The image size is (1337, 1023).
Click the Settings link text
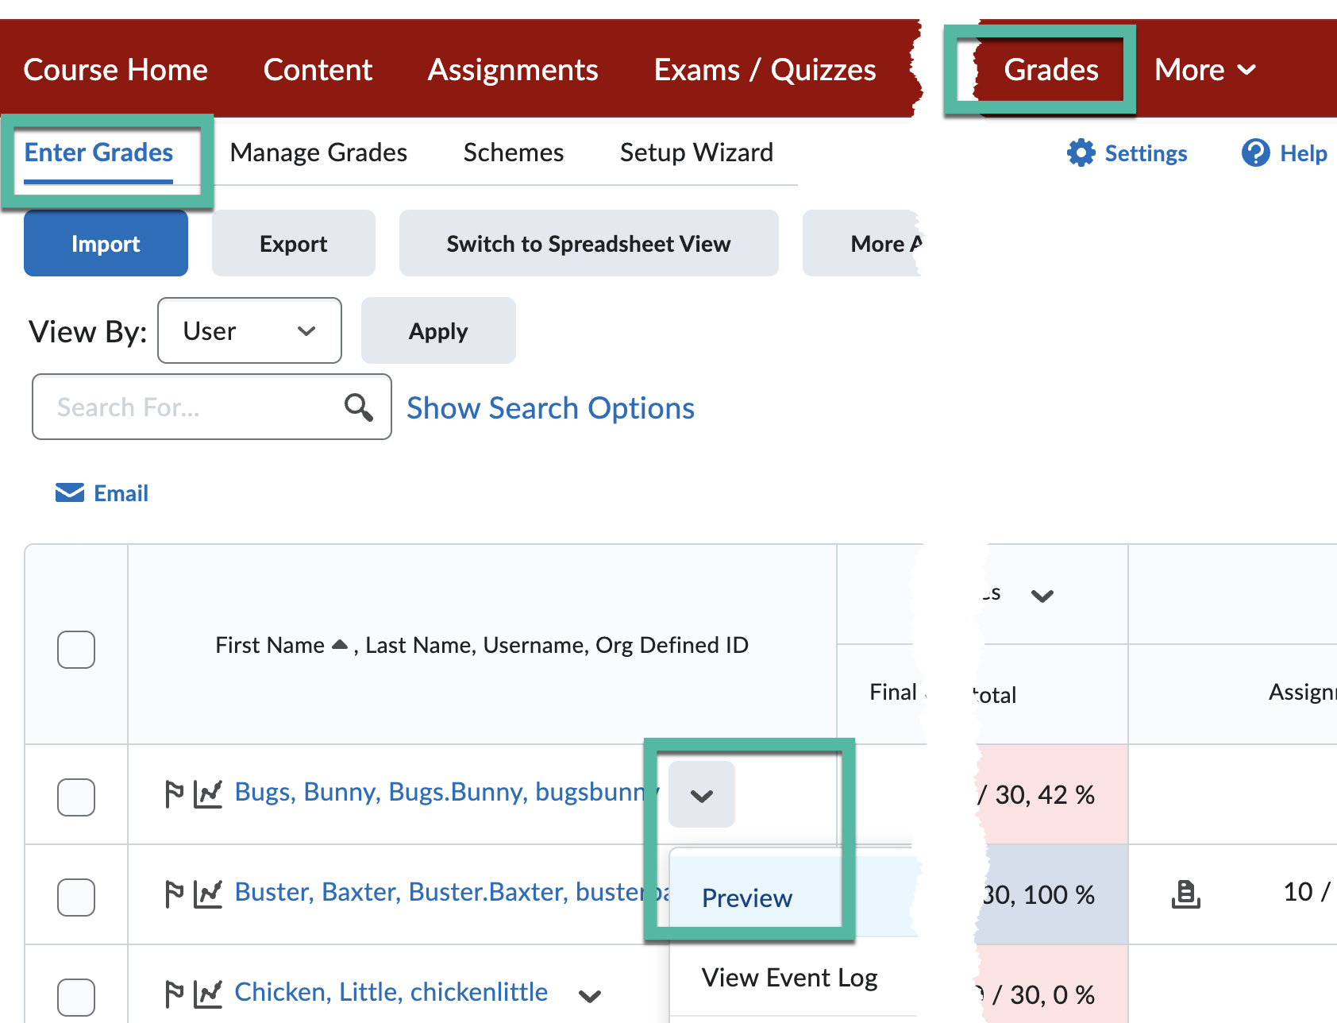(1146, 153)
